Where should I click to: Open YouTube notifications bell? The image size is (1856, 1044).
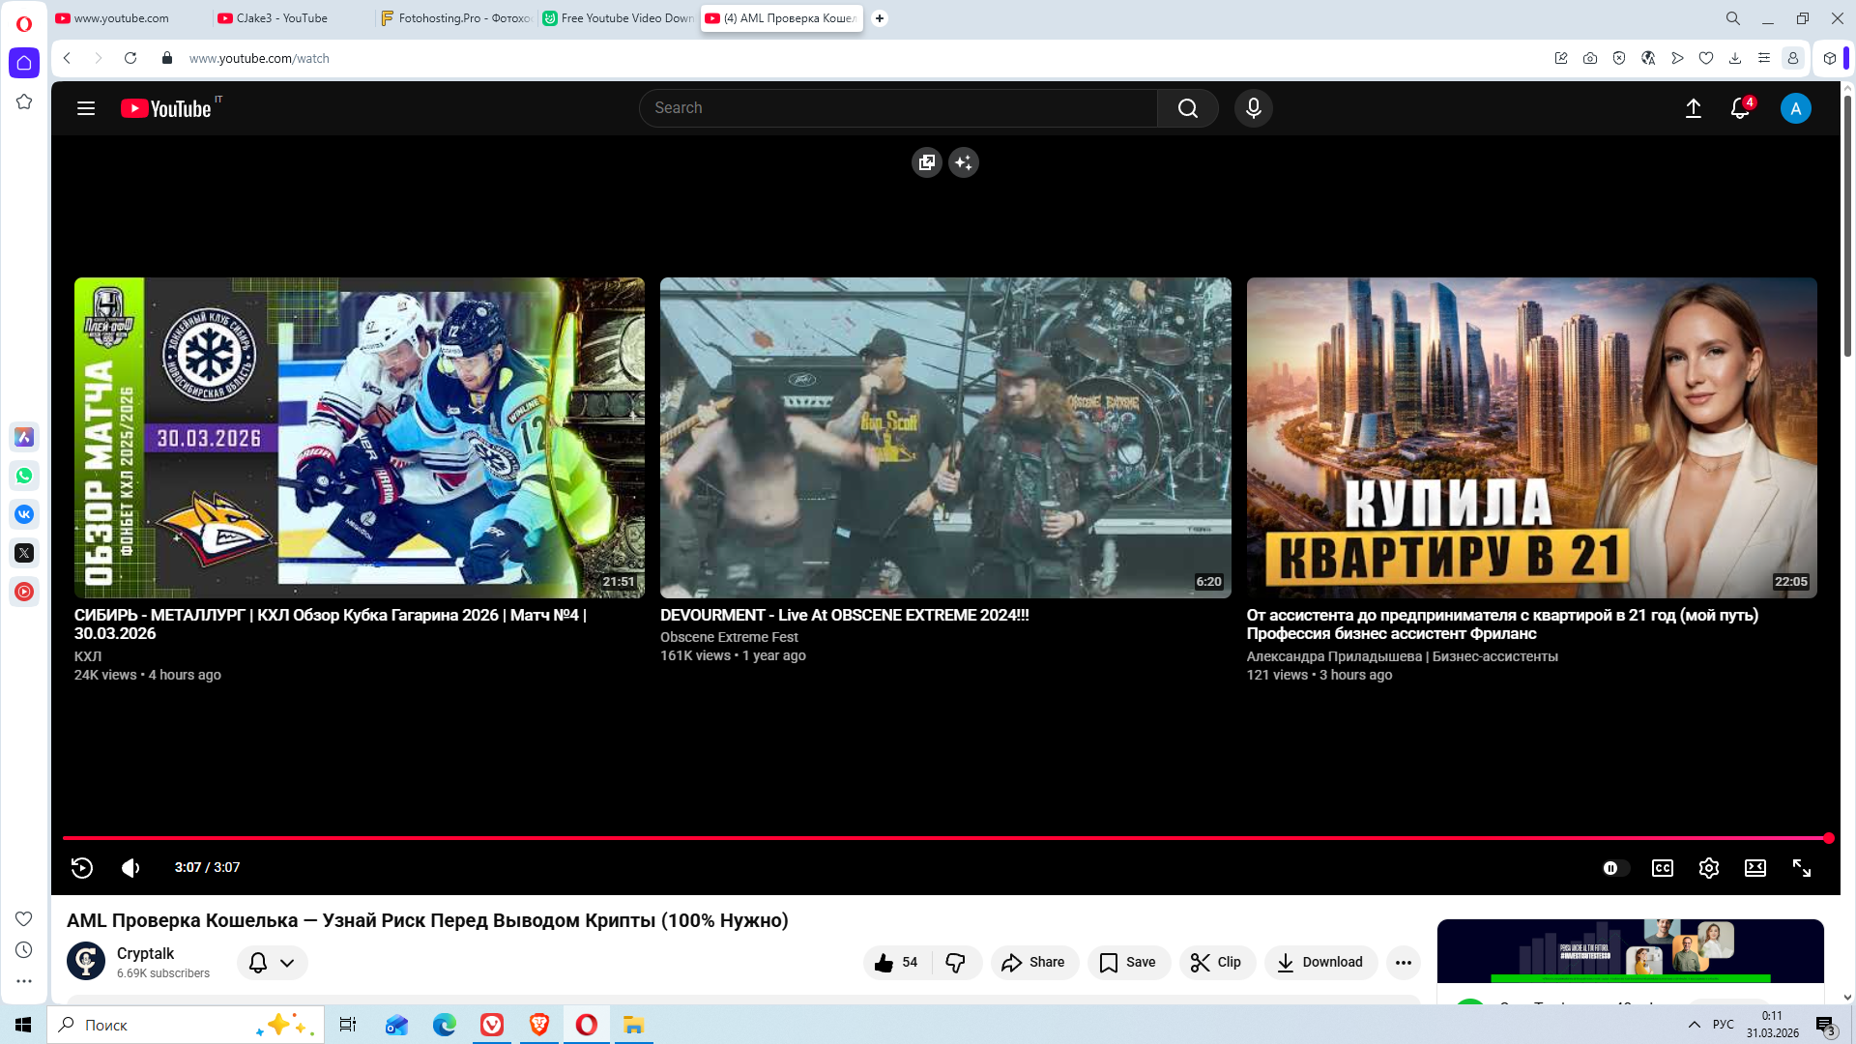tap(1739, 108)
